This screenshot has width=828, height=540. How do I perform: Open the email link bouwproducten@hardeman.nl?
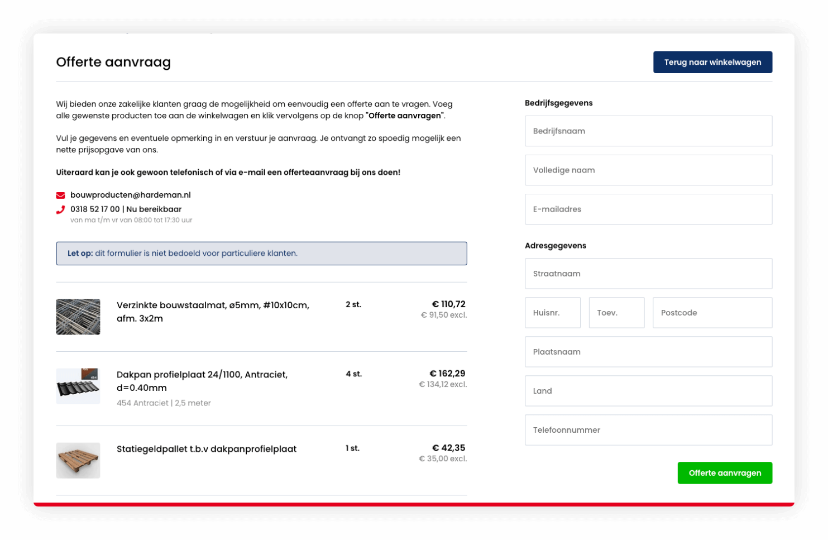click(x=130, y=194)
